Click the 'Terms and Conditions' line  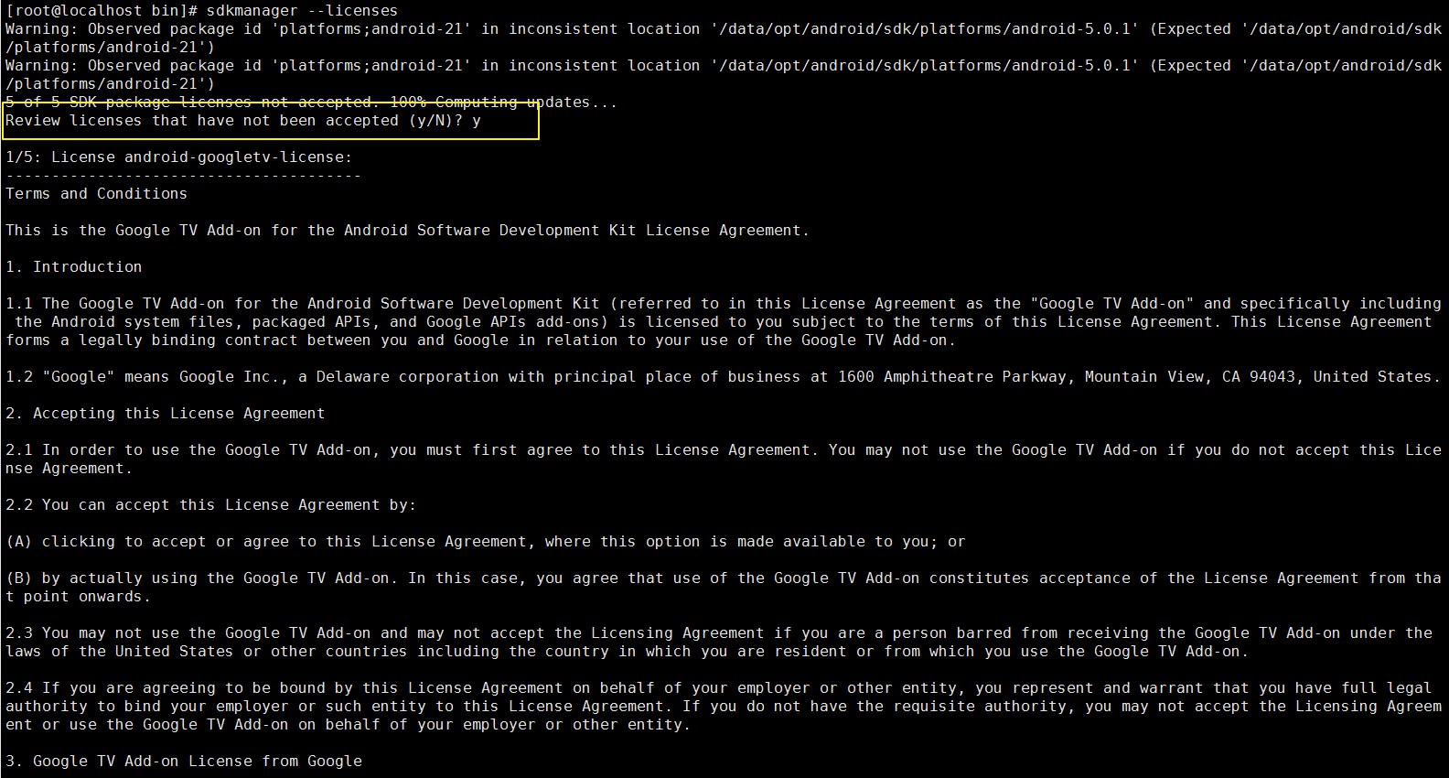tap(96, 194)
